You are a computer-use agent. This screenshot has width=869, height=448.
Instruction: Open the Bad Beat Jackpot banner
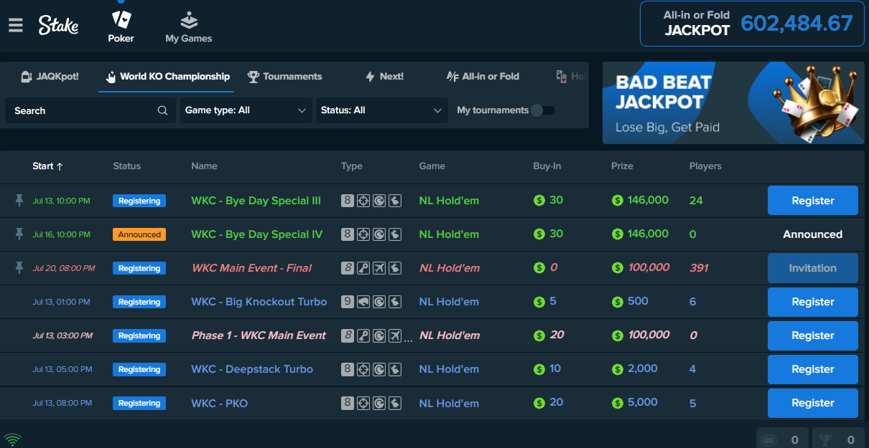(733, 103)
